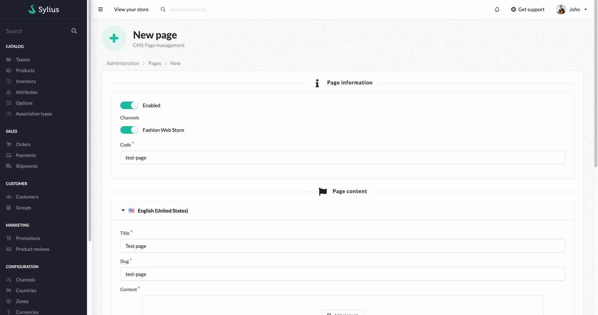Open Payments in the sidebar
The image size is (598, 315).
coord(26,155)
